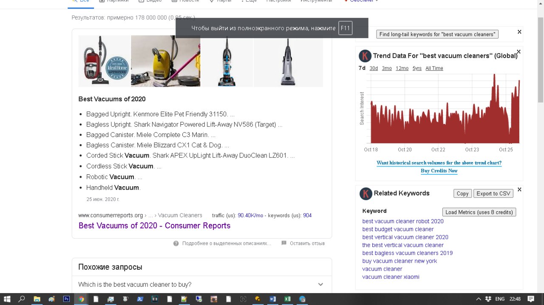Open keyword 'the best vertical vacuum cleaner'
Image resolution: width=544 pixels, height=305 pixels.
pyautogui.click(x=403, y=245)
